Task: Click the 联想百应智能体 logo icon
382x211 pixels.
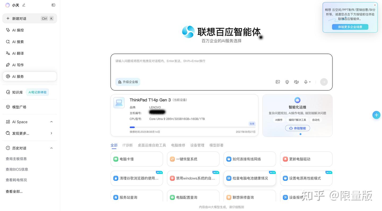Action: tap(188, 32)
